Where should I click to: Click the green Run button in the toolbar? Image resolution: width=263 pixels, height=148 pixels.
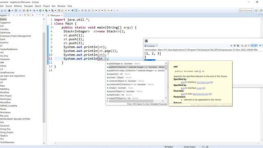[40, 10]
